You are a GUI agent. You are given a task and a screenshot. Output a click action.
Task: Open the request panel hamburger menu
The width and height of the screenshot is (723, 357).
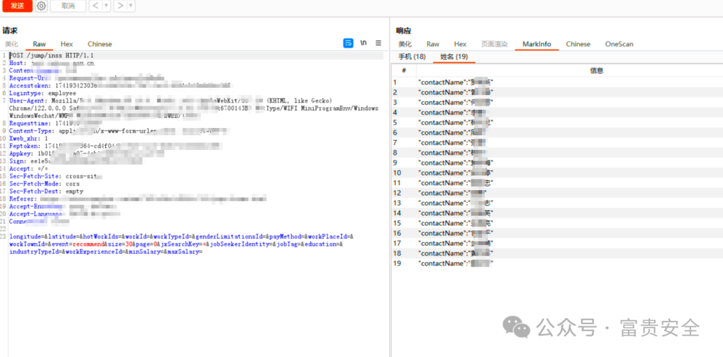click(378, 43)
